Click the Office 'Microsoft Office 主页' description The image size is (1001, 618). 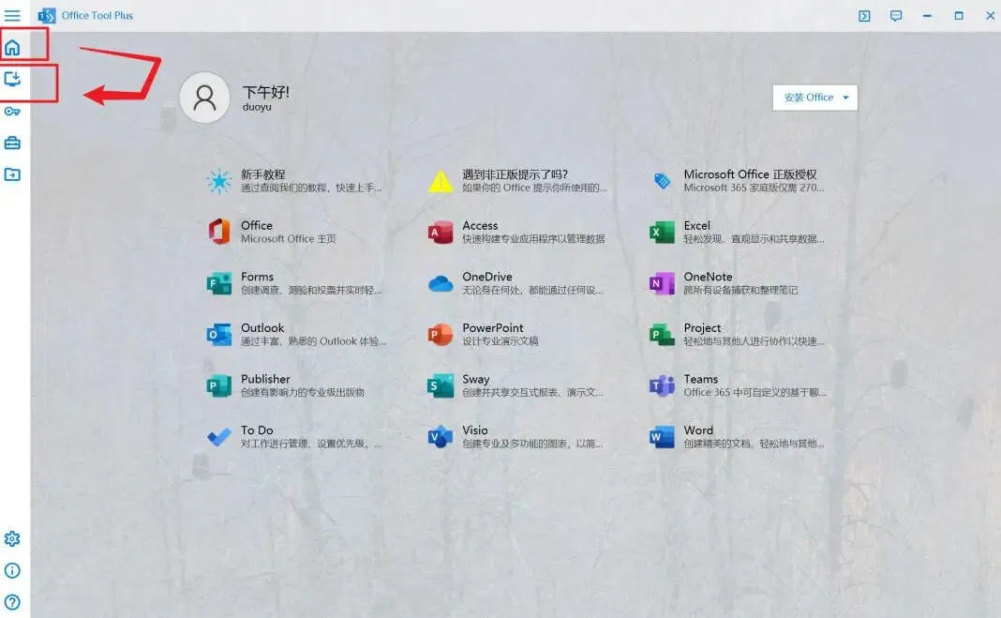click(289, 239)
